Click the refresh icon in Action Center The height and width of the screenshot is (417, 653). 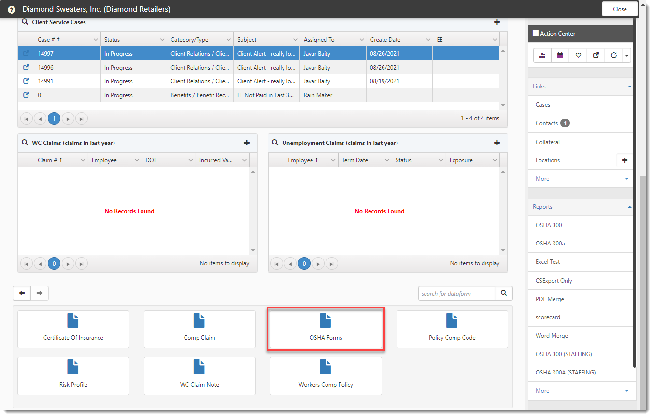[x=613, y=56]
